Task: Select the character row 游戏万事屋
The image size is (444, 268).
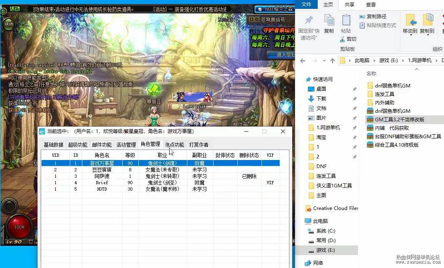Action: (161, 163)
